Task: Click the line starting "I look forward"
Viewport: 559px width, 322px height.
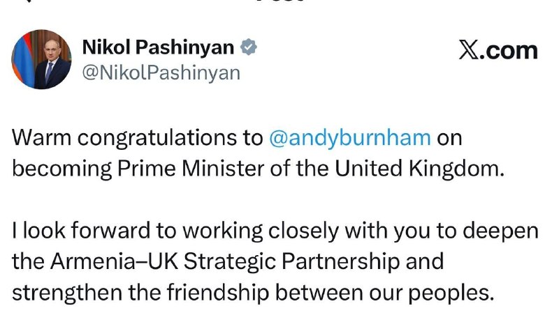Action: [275, 231]
